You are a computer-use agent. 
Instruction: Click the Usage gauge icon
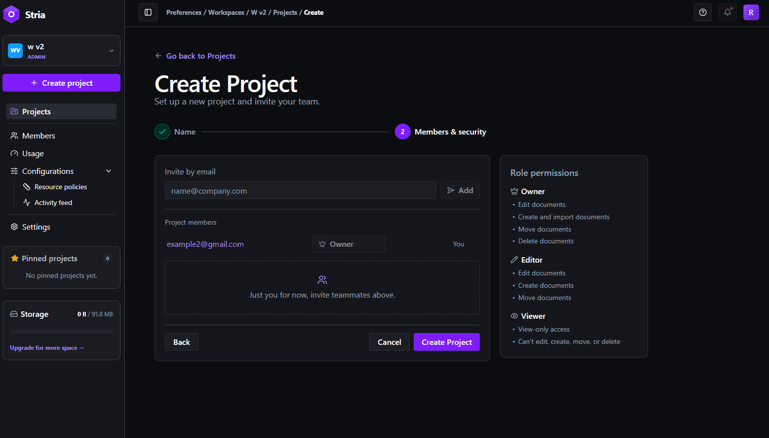14,153
